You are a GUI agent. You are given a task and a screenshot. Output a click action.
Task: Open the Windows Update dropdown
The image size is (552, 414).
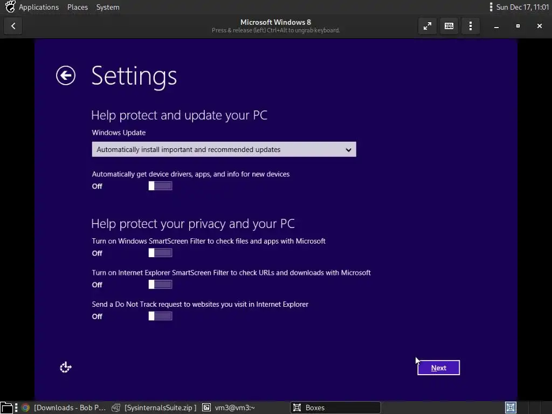coord(224,149)
